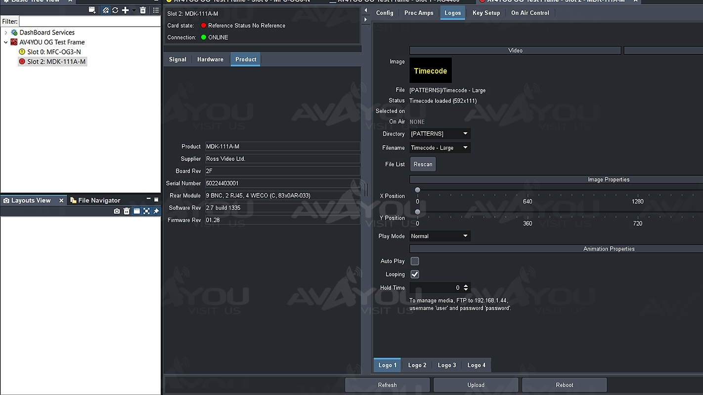Click the plus add icon in tree toolbar

126,10
